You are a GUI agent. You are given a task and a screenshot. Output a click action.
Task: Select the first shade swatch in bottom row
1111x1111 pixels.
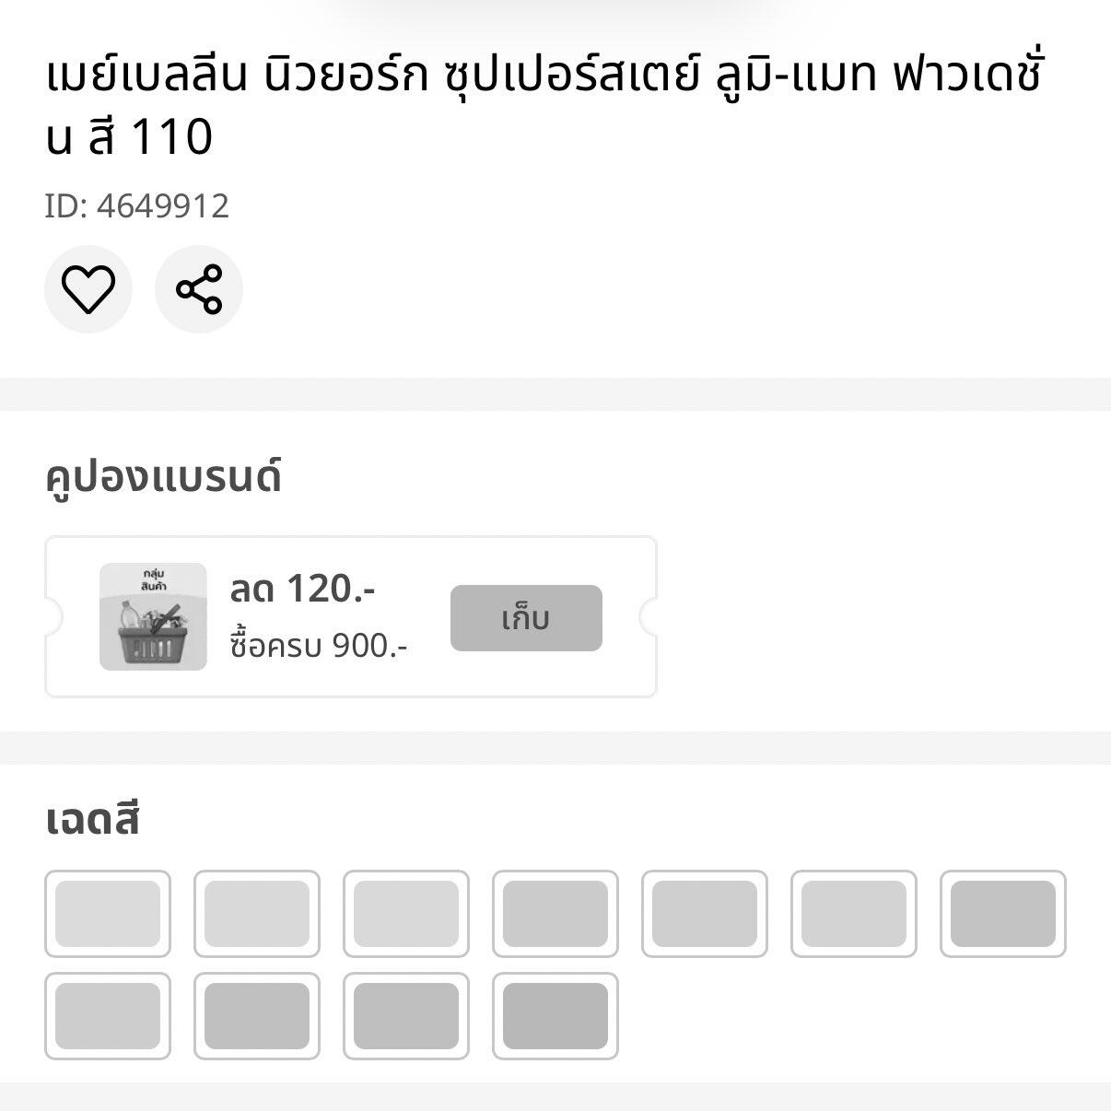pyautogui.click(x=108, y=1016)
